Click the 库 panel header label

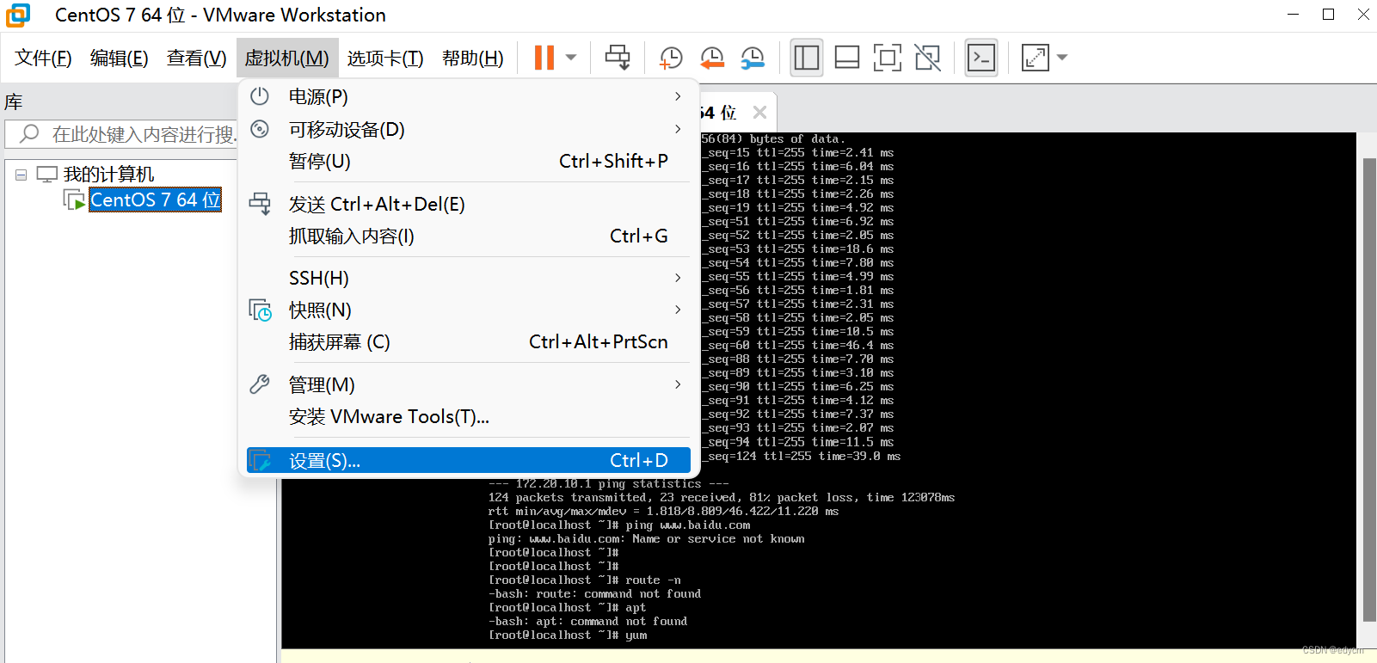click(x=13, y=102)
